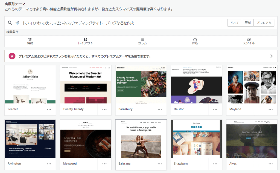The width and height of the screenshot is (280, 173).
Task: Open the three-dot menu for Alves
Action: pyautogui.click(x=270, y=164)
